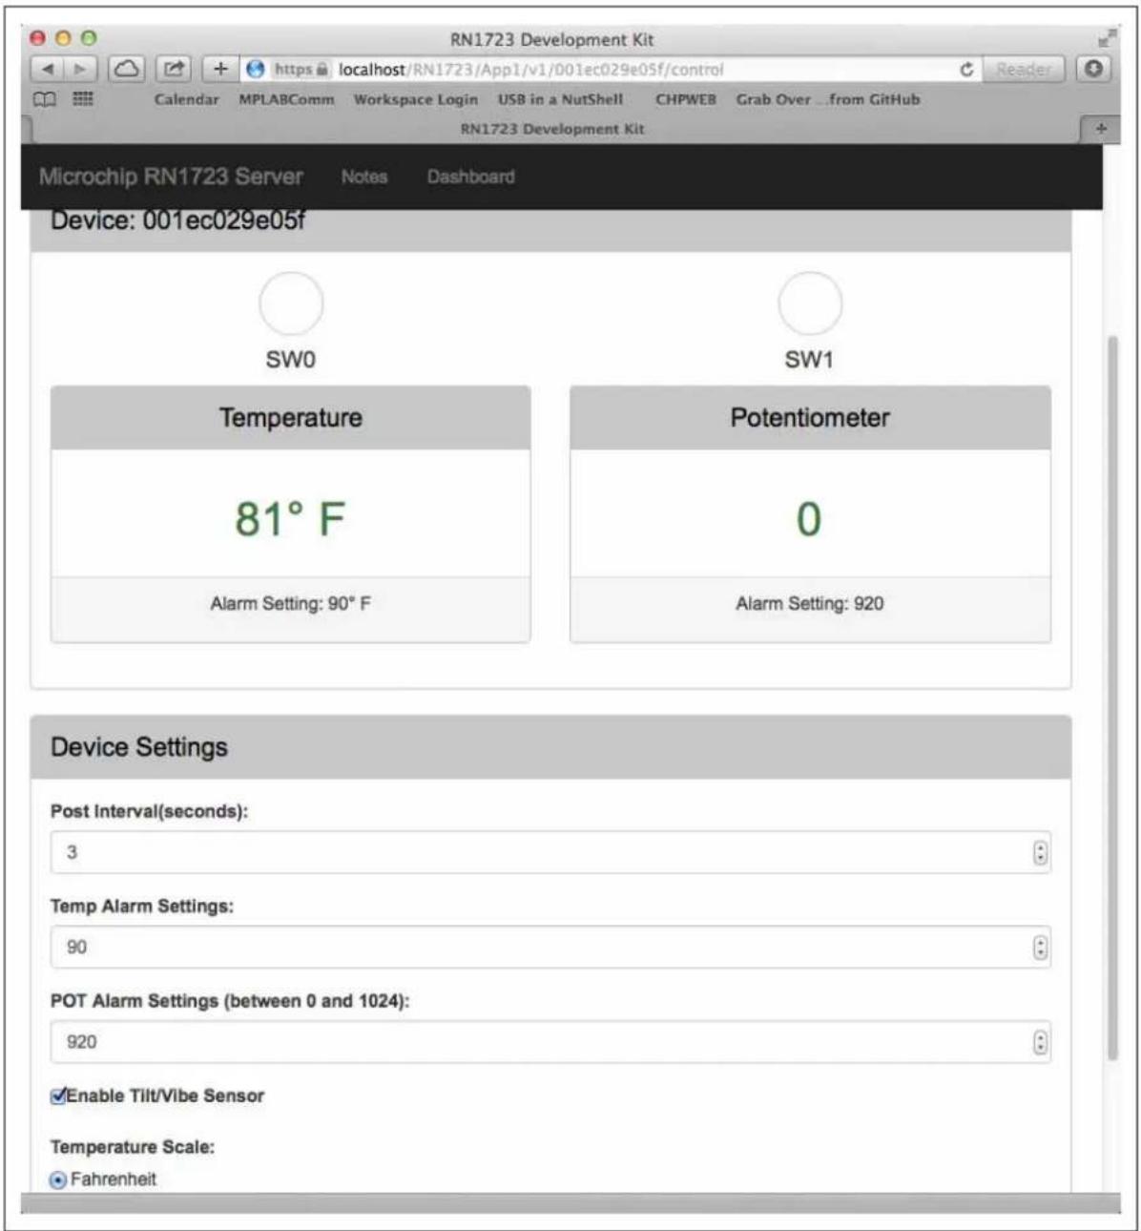The width and height of the screenshot is (1141, 1231).
Task: Click Microchip RN1723 Server brand link
Action: [x=171, y=177]
